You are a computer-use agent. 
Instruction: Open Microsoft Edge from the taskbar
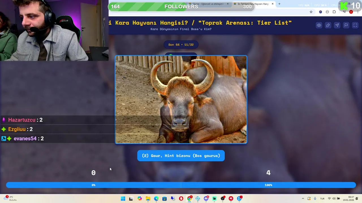[156, 199]
